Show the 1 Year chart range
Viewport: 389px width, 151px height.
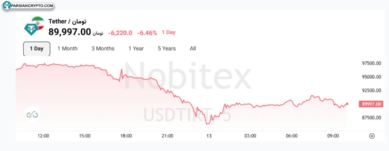[x=136, y=49]
